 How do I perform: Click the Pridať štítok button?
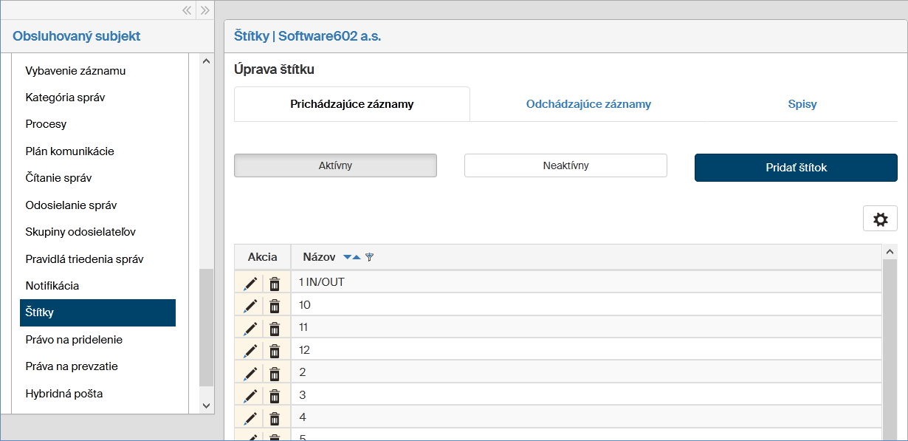tap(796, 168)
